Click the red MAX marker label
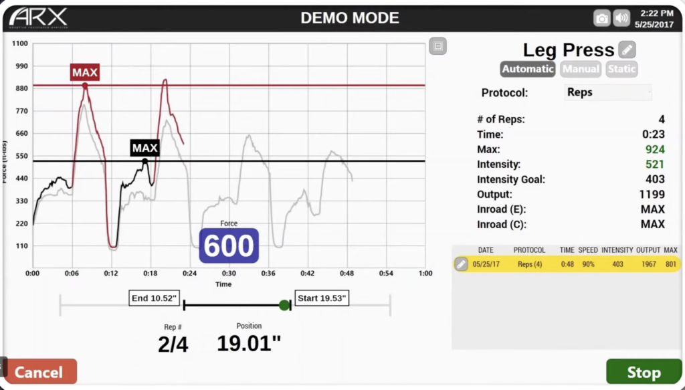685x390 pixels. 85,72
